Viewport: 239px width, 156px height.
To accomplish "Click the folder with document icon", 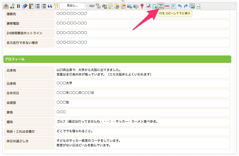I will pyautogui.click(x=111, y=6).
